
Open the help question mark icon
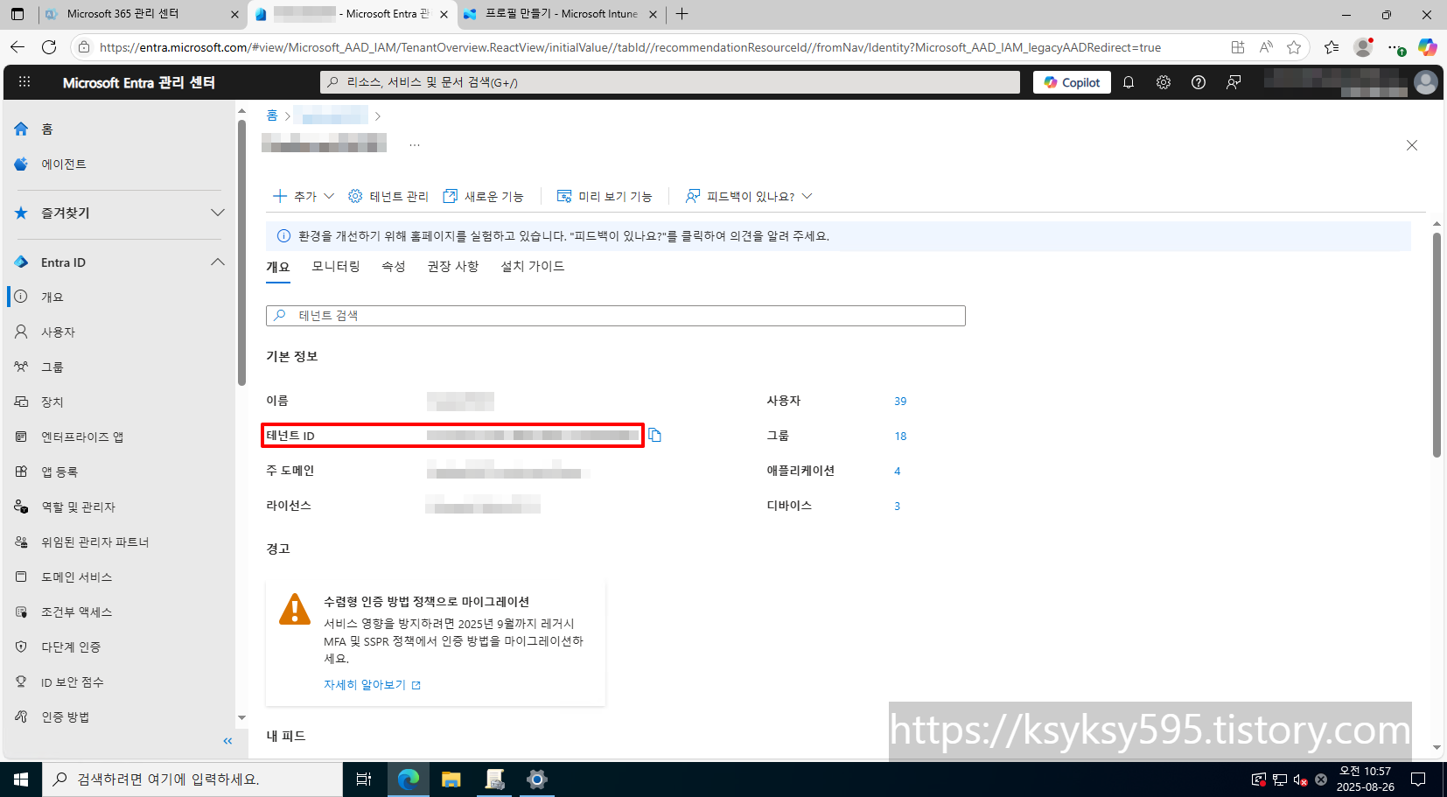(x=1199, y=82)
